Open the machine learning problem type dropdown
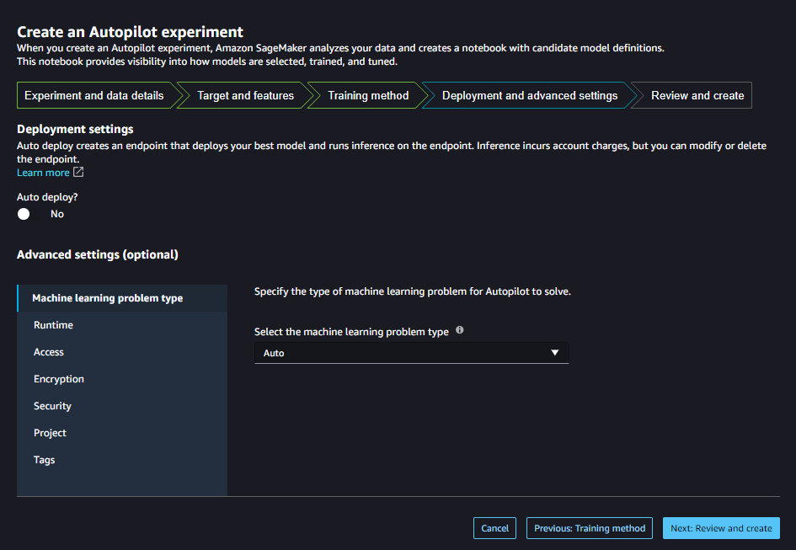This screenshot has width=796, height=550. (x=411, y=352)
